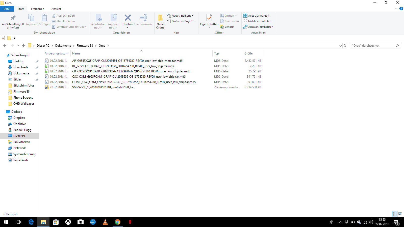Viewport: 404px width, 227px height.
Task: Select AP_G955FXXU1CRAP meta.tar.md5 file
Action: 127,61
